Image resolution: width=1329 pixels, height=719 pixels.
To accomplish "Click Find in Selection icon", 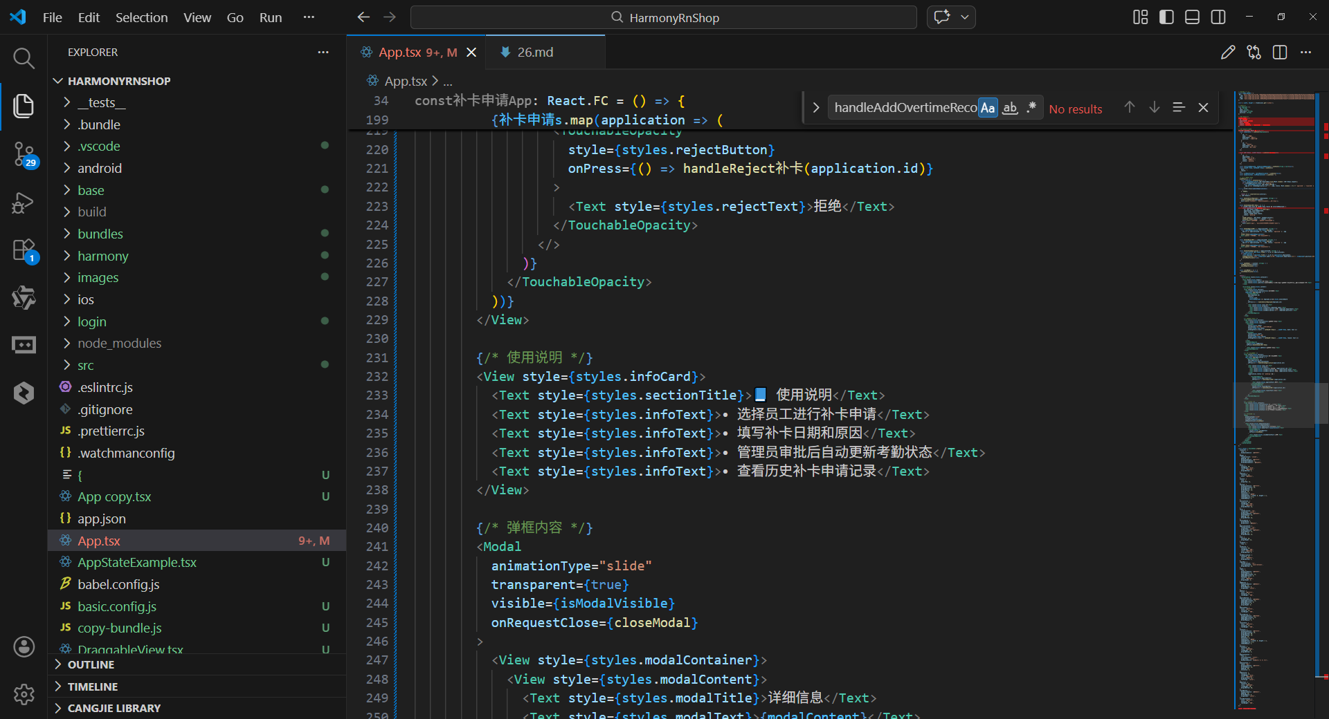I will (1179, 107).
